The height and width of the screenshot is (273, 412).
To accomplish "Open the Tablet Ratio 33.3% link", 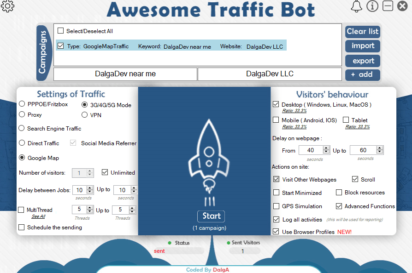I will pyautogui.click(x=357, y=127).
